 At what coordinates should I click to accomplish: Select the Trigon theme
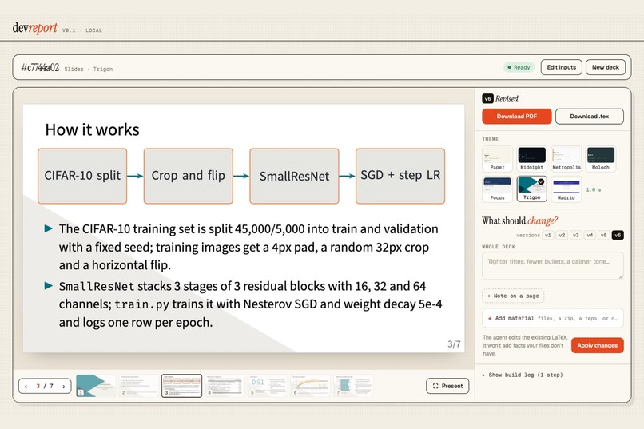532,189
